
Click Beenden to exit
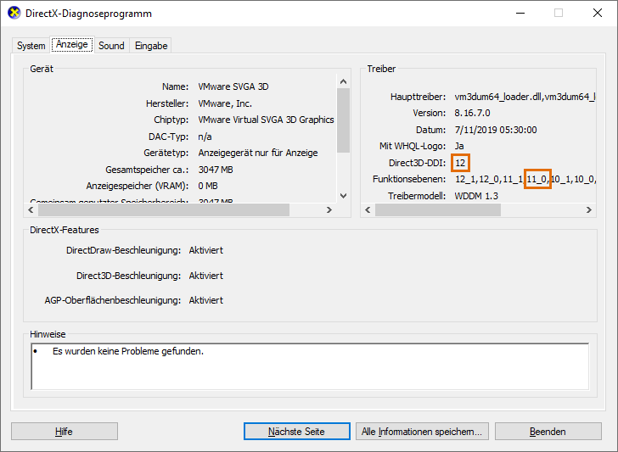tap(548, 432)
